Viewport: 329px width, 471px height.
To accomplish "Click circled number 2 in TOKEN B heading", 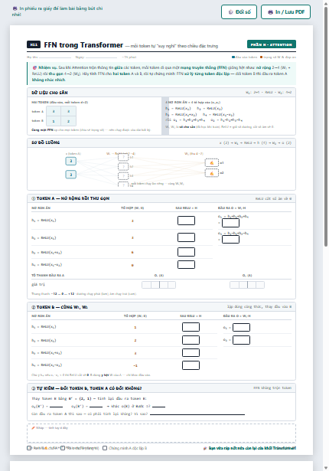I will click(34, 307).
